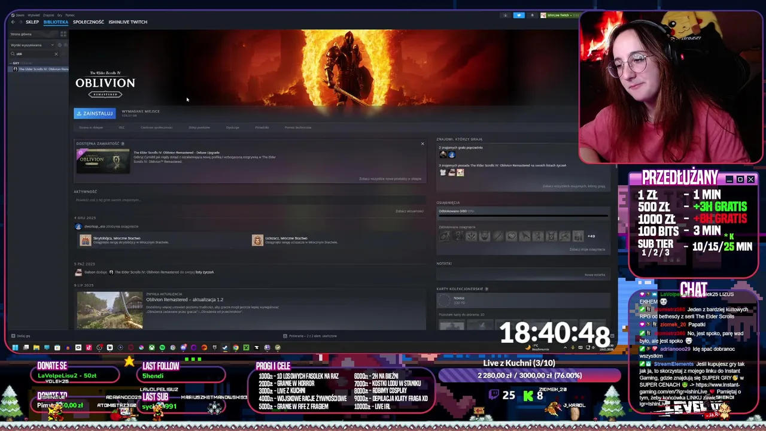Open the Deluxe Upgrade DLC thumbnail
Screen dimensions: 766x431
102,161
